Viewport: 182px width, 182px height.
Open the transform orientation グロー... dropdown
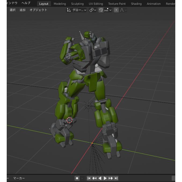click(x=77, y=10)
